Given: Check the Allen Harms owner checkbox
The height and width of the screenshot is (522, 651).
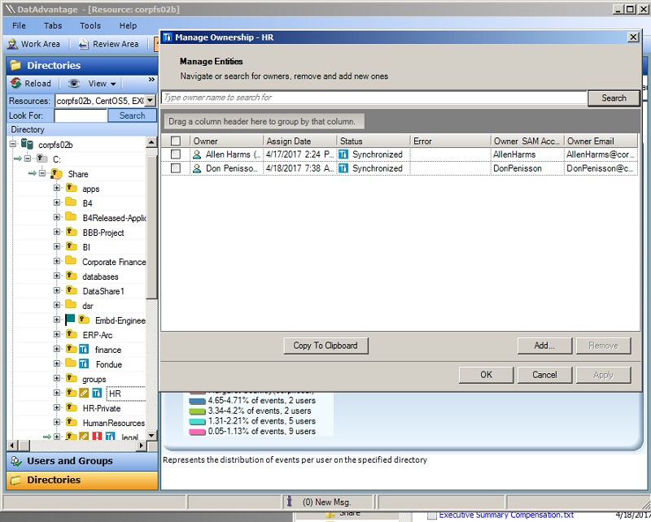Looking at the screenshot, I should [x=176, y=154].
